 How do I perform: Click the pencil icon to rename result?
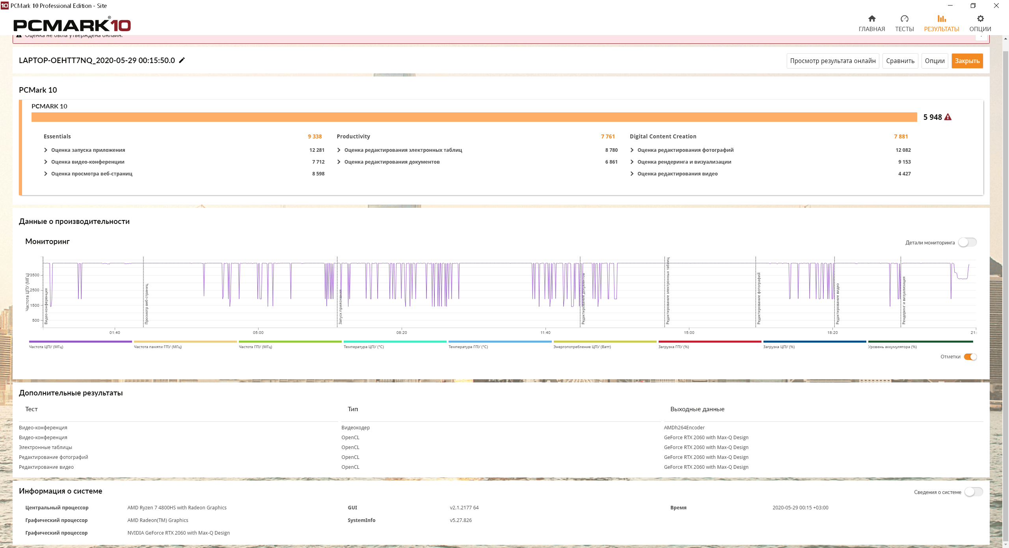tap(182, 60)
